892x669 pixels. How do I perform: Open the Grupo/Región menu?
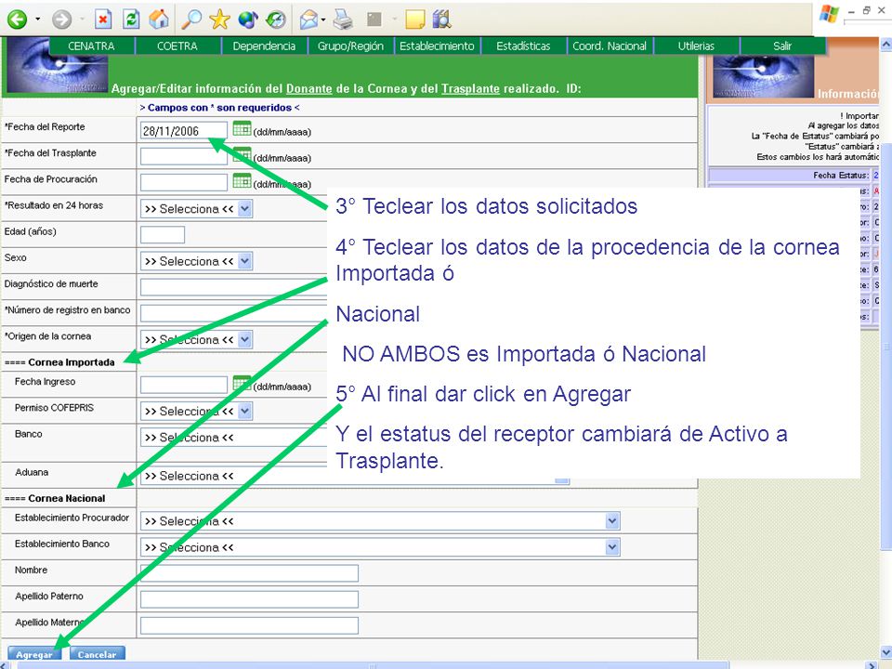click(x=350, y=46)
